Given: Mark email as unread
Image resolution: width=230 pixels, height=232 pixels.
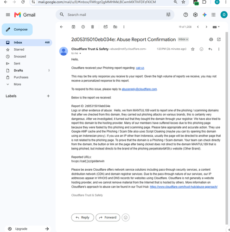Looking at the screenshot, I should (106, 27).
